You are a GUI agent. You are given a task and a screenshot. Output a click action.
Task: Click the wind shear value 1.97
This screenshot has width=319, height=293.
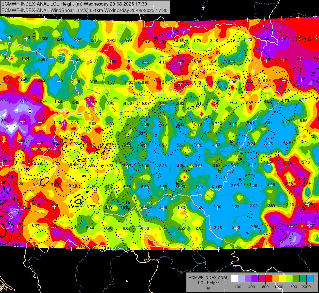7,78
